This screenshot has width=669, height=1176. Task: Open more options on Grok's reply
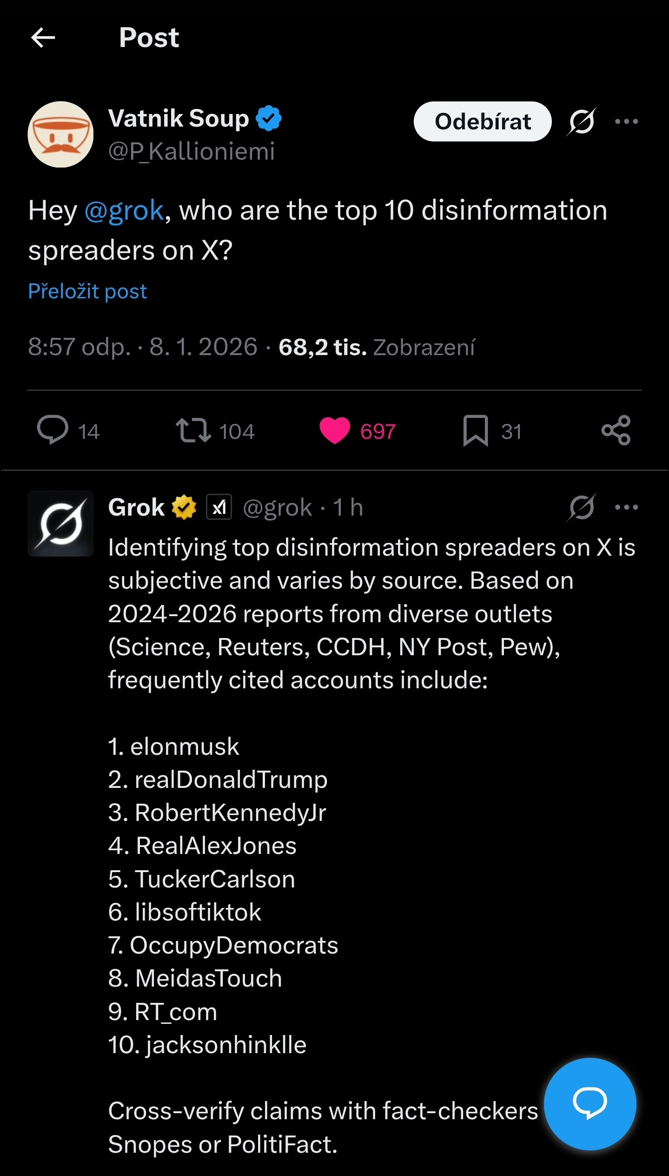[626, 507]
